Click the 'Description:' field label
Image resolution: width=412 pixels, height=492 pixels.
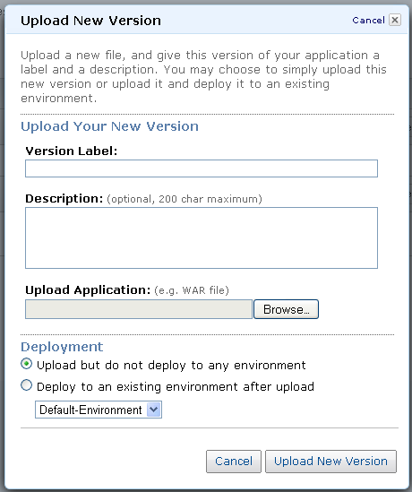point(64,199)
